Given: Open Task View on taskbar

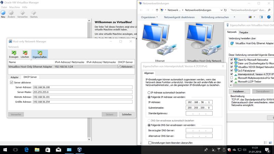Looking at the screenshot, I should coord(15,150).
